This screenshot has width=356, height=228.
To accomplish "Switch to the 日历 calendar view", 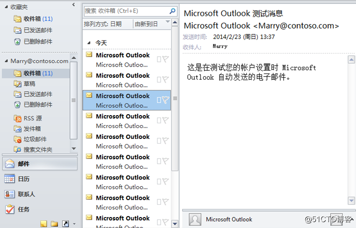I will [40, 179].
